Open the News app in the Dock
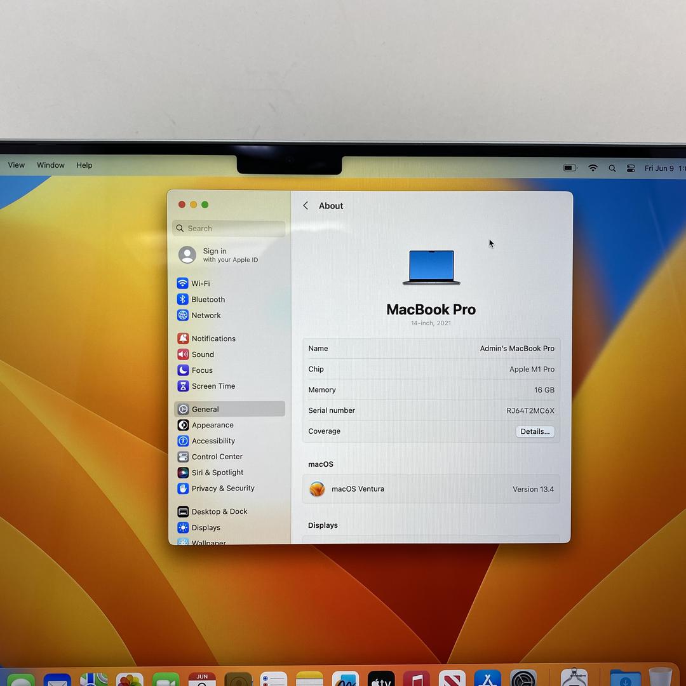686x686 pixels. (452, 678)
